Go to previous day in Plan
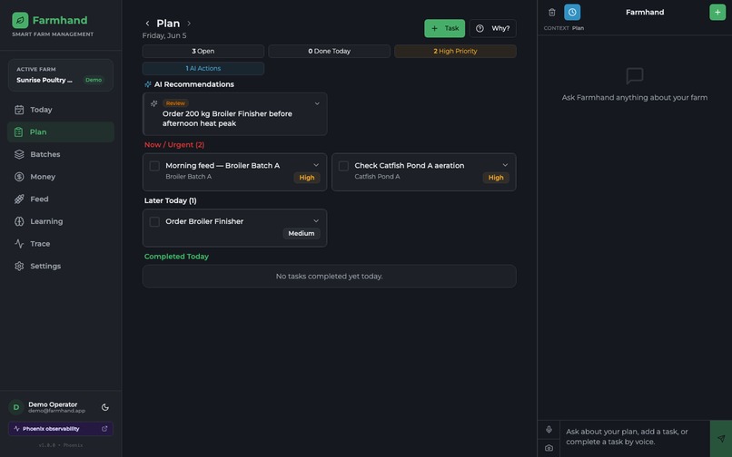Viewport: 732px width, 457px height. [x=147, y=24]
